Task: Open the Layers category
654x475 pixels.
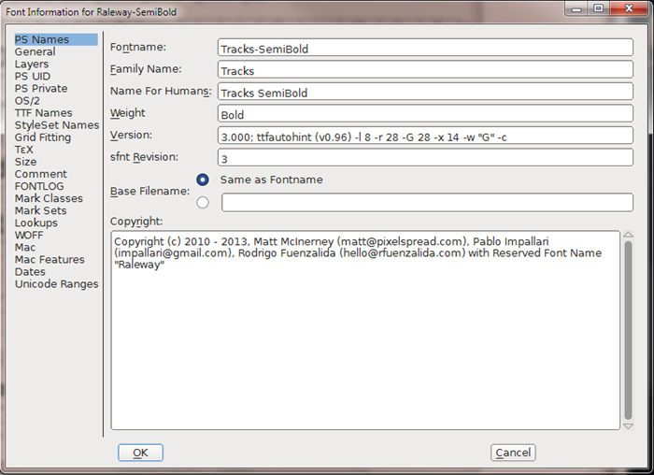Action: [x=32, y=64]
